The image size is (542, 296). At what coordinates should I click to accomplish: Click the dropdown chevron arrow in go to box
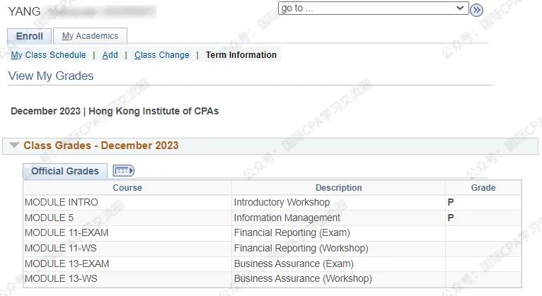pyautogui.click(x=460, y=8)
